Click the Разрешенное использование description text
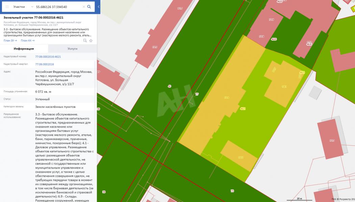Screen dimensions: 355x202 pyautogui.click(x=64, y=157)
